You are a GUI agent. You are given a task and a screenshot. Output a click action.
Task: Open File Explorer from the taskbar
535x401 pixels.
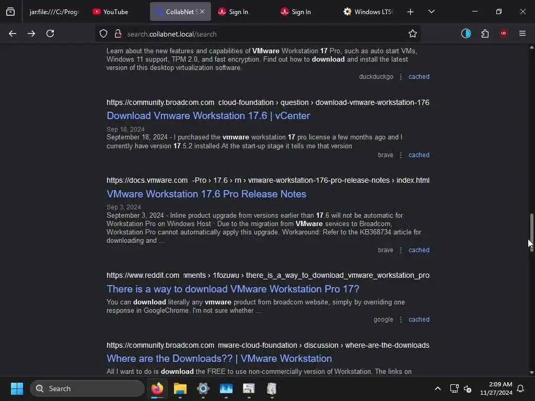coord(180,388)
